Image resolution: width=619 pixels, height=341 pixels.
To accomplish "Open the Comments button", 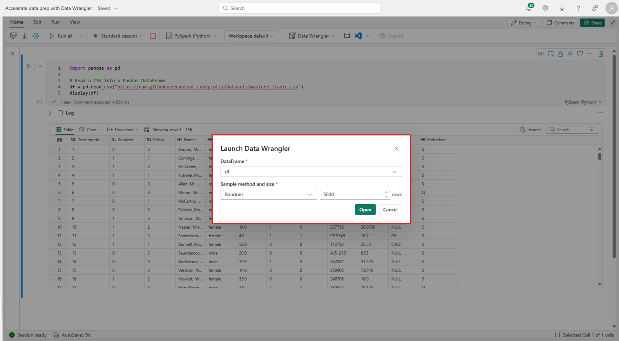I will pyautogui.click(x=560, y=23).
